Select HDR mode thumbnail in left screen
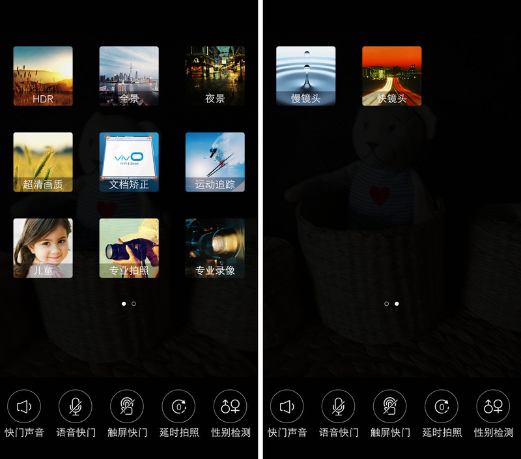Image resolution: width=521 pixels, height=459 pixels. [43, 76]
